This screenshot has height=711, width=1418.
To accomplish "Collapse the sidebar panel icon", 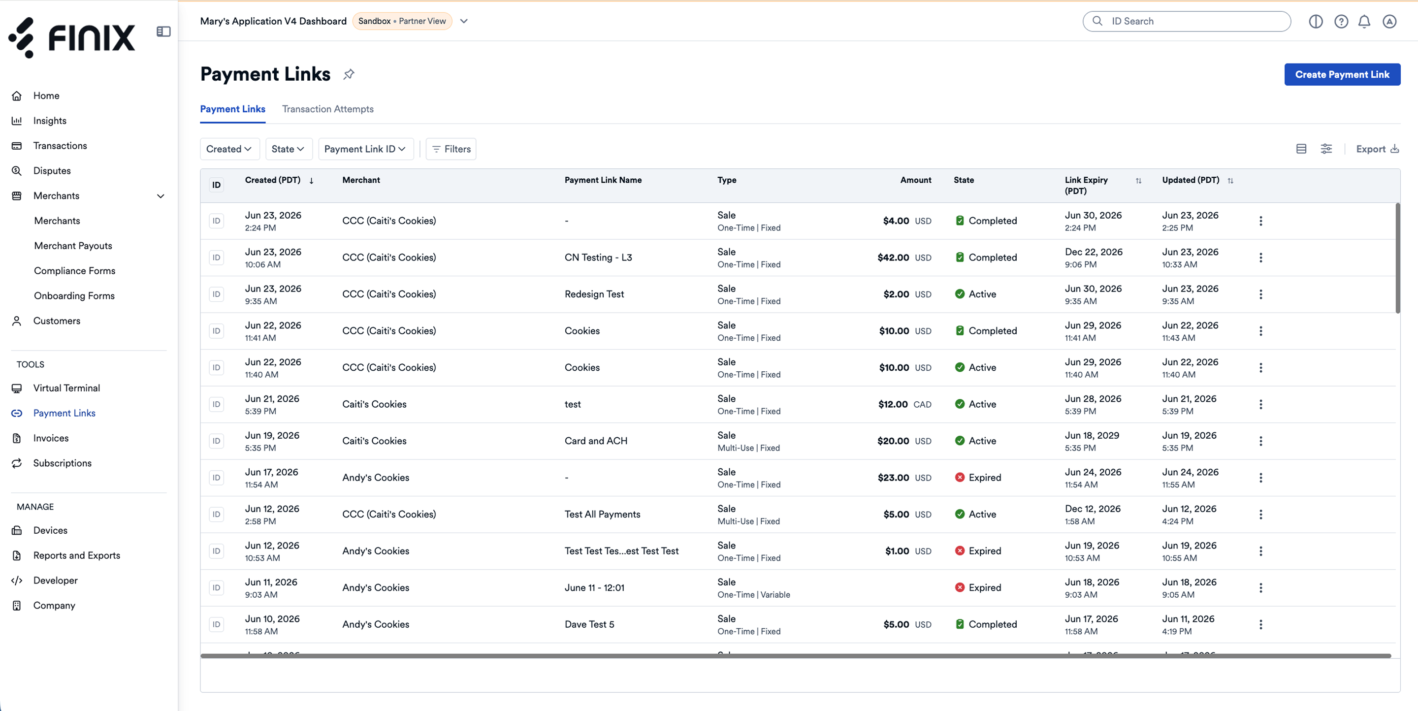I will coord(163,32).
